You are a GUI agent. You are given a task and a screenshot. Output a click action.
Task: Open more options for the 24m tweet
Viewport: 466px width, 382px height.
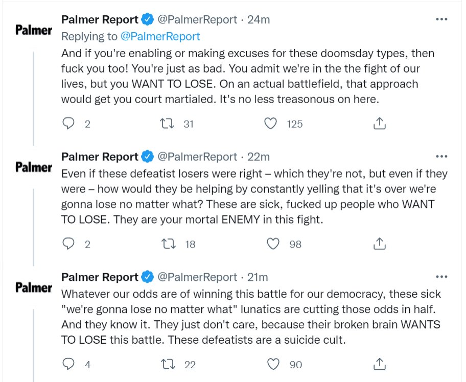tap(441, 19)
